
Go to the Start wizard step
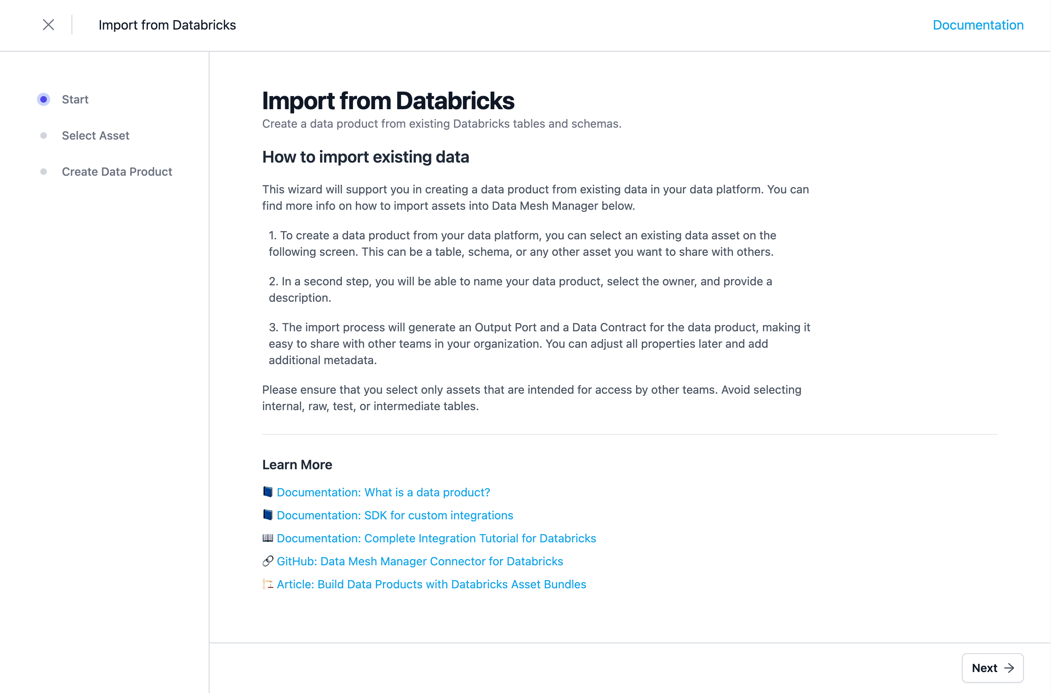point(75,99)
